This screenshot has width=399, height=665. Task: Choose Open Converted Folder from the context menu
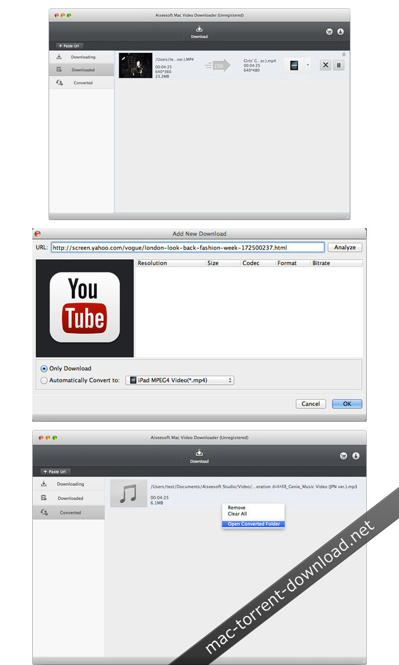pos(254,524)
